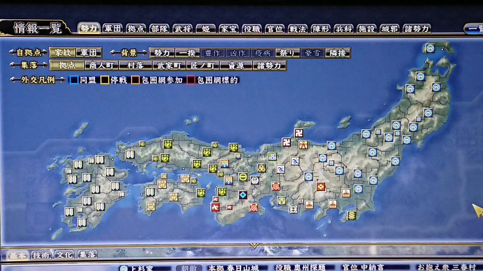Show 匠ノ町 settlements

click(x=202, y=65)
